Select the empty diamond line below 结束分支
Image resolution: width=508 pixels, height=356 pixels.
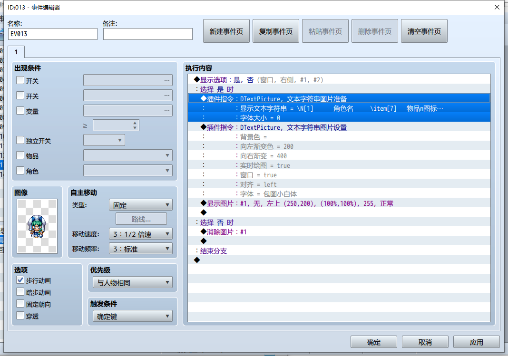pyautogui.click(x=339, y=260)
